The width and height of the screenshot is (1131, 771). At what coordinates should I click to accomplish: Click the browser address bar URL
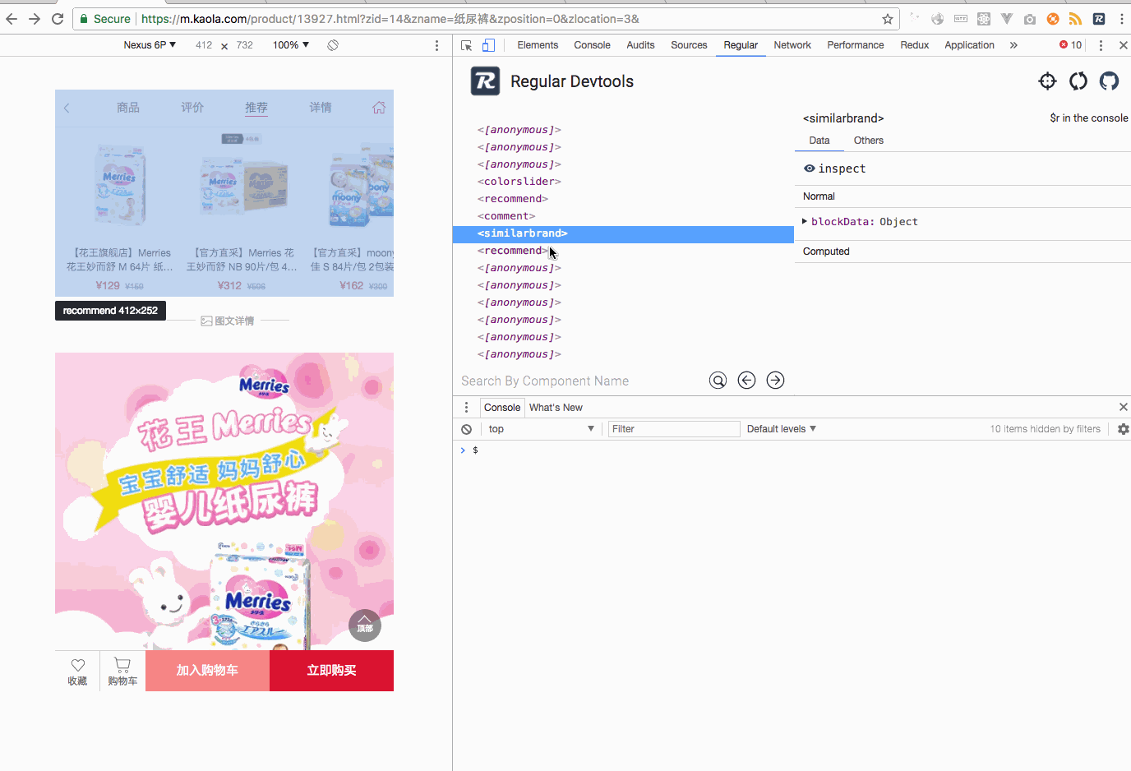[x=390, y=19]
